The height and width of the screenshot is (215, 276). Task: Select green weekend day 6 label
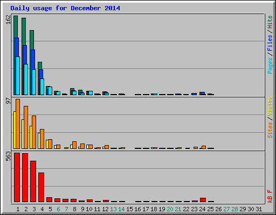[58, 209]
